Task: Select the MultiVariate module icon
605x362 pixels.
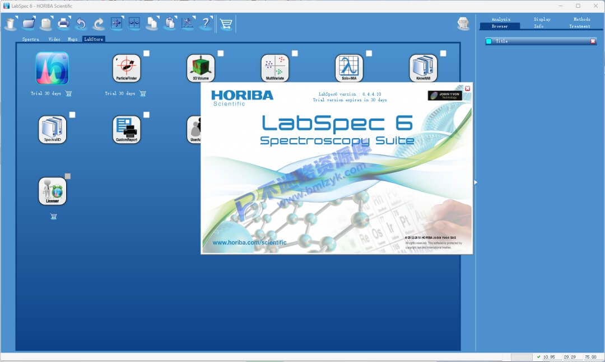Action: click(x=274, y=68)
